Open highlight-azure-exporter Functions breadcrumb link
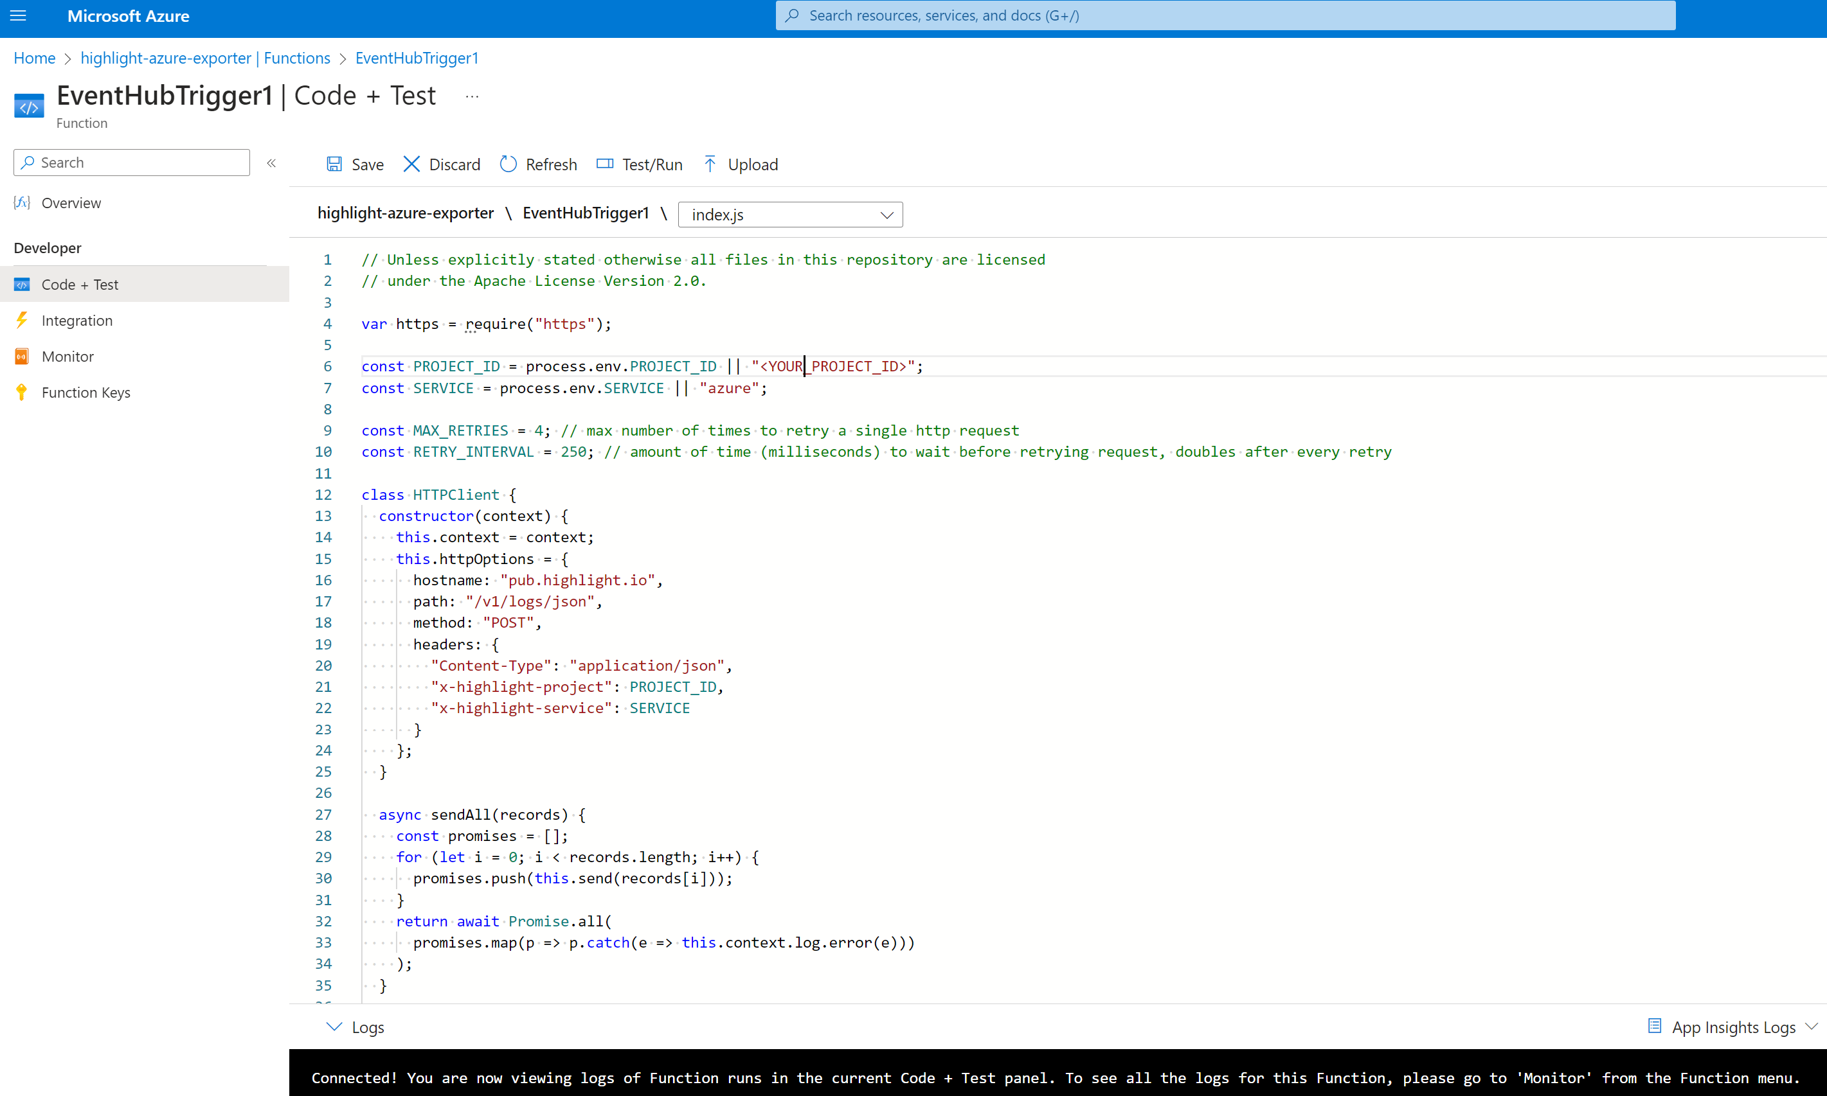 coord(205,58)
